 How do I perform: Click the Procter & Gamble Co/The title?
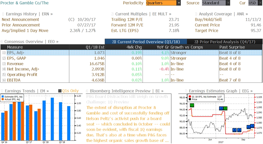pos(24,3)
